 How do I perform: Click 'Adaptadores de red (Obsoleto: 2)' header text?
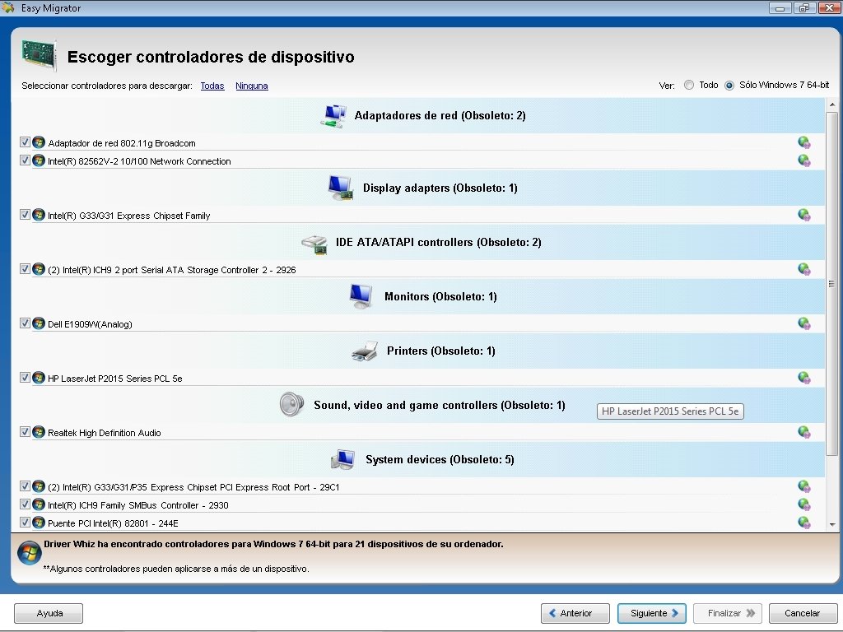tap(440, 115)
